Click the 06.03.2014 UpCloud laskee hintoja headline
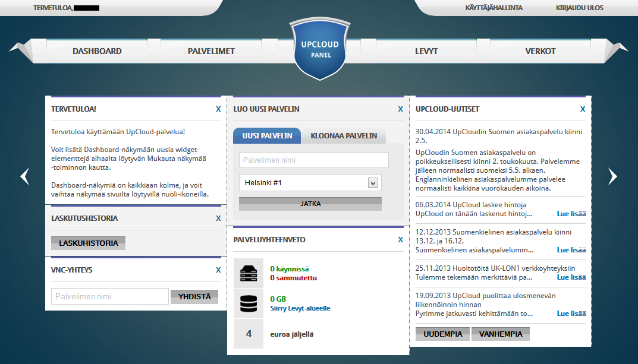The width and height of the screenshot is (638, 364). (x=471, y=205)
